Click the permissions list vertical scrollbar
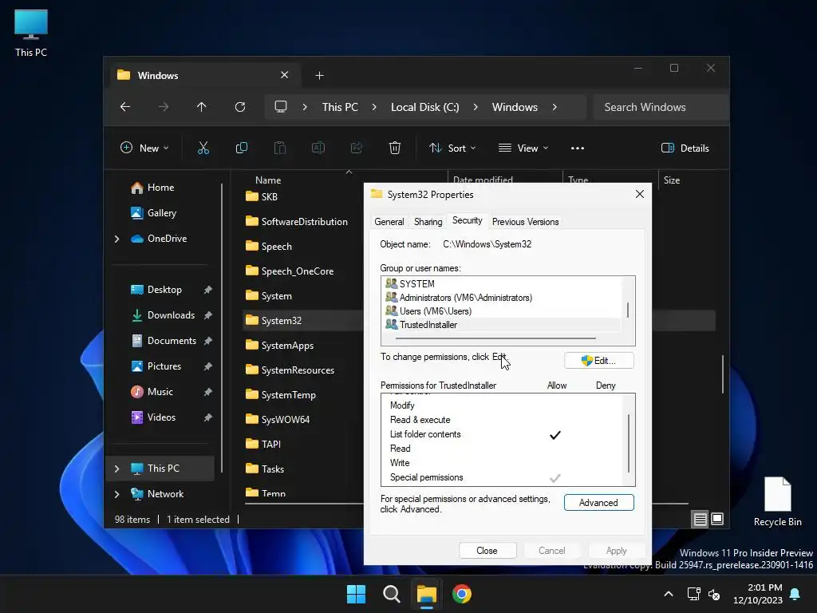 click(629, 443)
